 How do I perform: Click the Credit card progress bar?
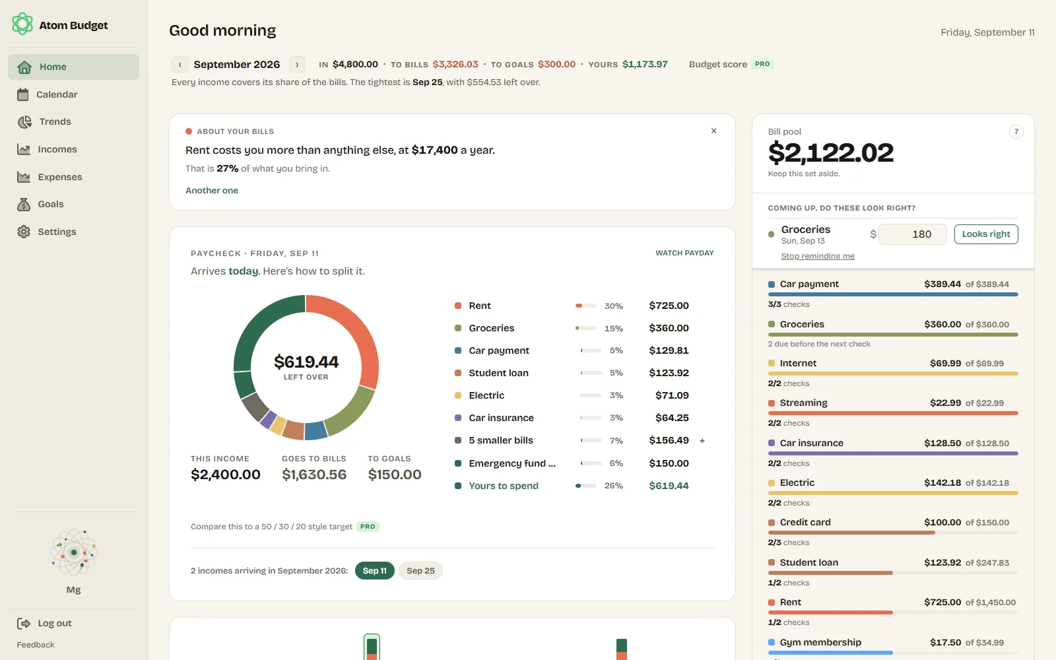893,533
